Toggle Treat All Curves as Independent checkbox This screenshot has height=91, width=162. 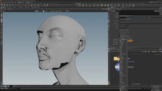[119, 36]
